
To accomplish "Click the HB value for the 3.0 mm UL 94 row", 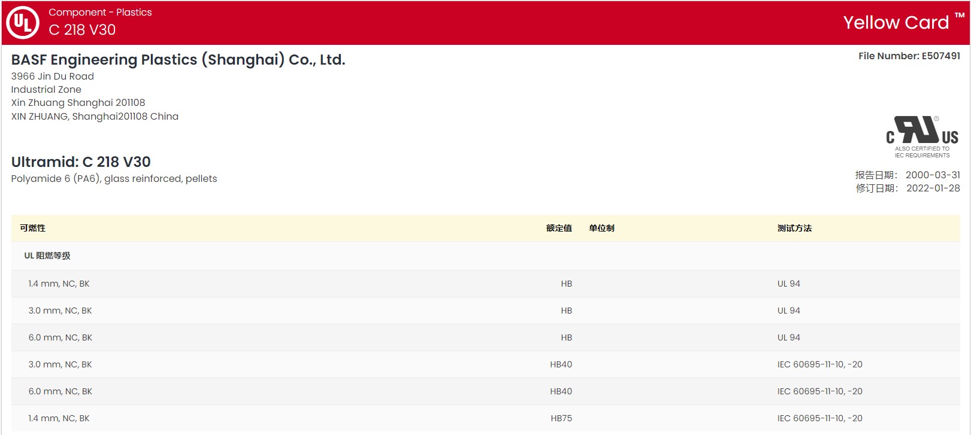I will click(566, 311).
